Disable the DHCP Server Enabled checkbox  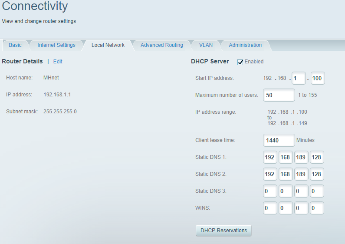(x=240, y=62)
